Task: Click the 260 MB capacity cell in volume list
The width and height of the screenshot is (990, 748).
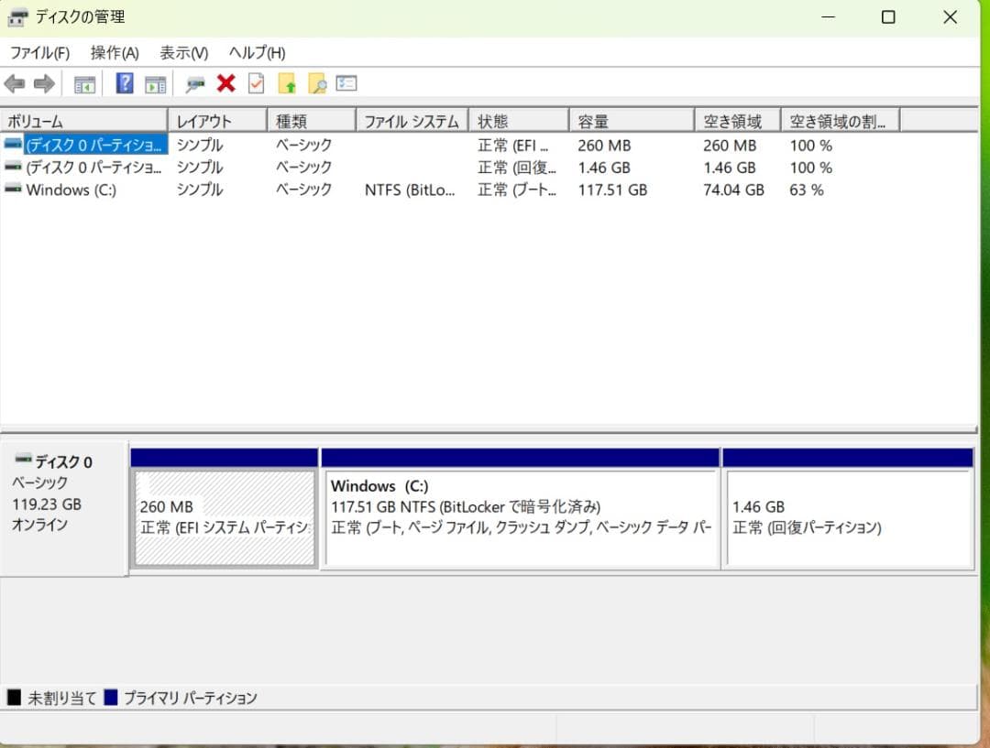Action: [x=604, y=146]
